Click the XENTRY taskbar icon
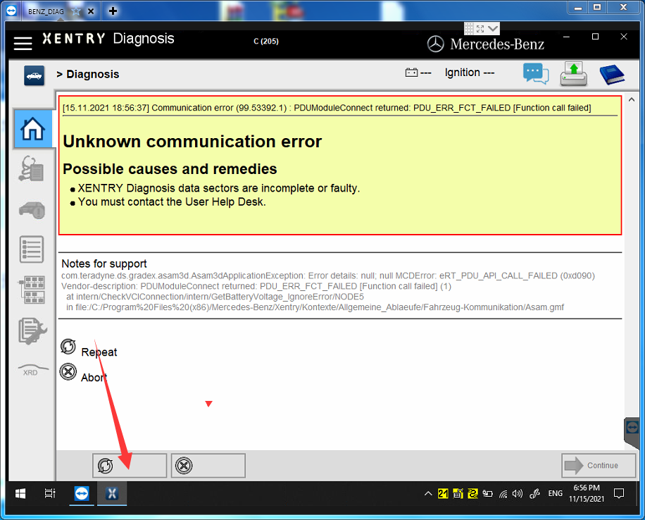 (112, 493)
